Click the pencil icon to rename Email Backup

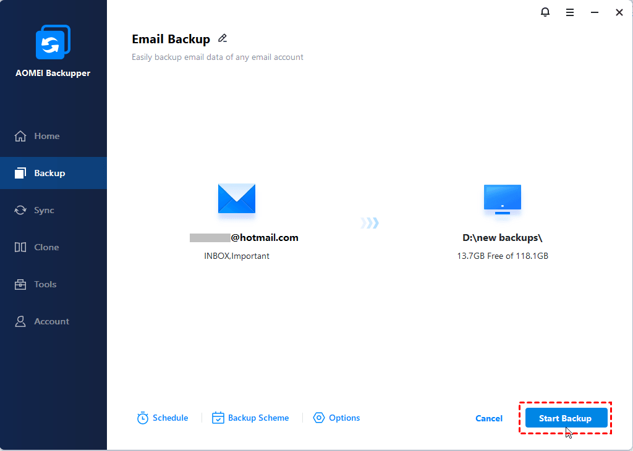pyautogui.click(x=222, y=38)
